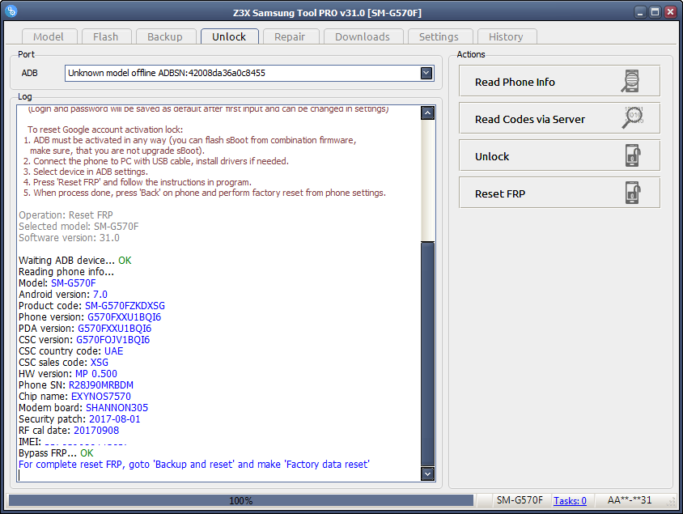The height and width of the screenshot is (514, 683).
Task: Click chip name EXYNOS7570 value
Action: tap(100, 397)
